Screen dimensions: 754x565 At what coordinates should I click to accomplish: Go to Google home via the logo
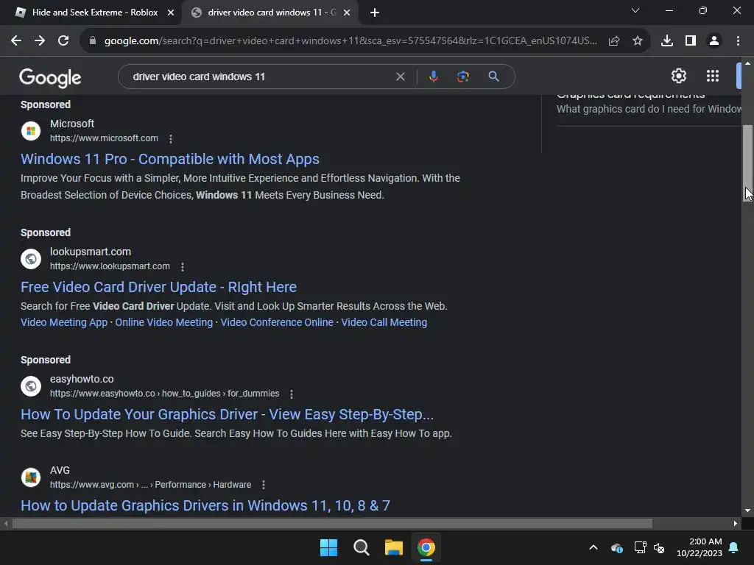click(50, 78)
